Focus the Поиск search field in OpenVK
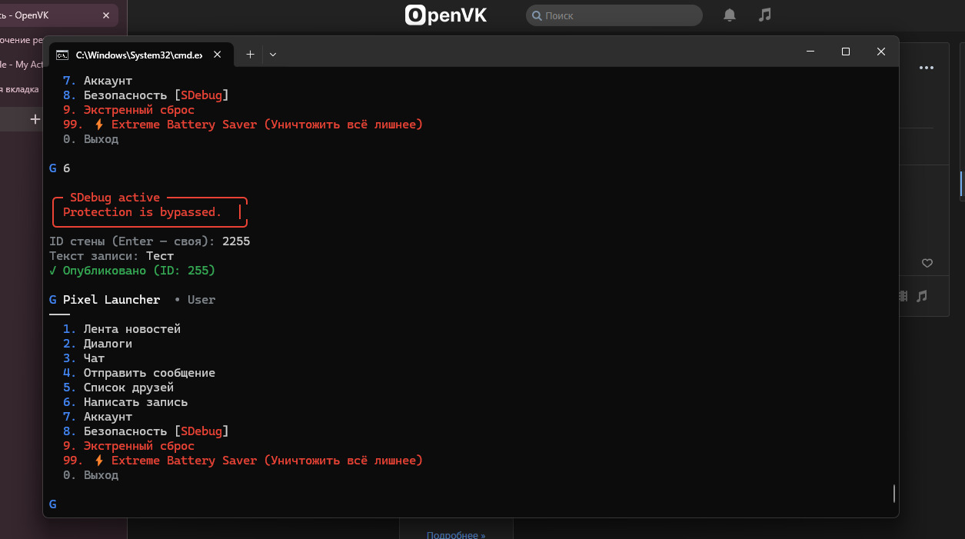Screen dimensions: 965x539 pos(614,15)
